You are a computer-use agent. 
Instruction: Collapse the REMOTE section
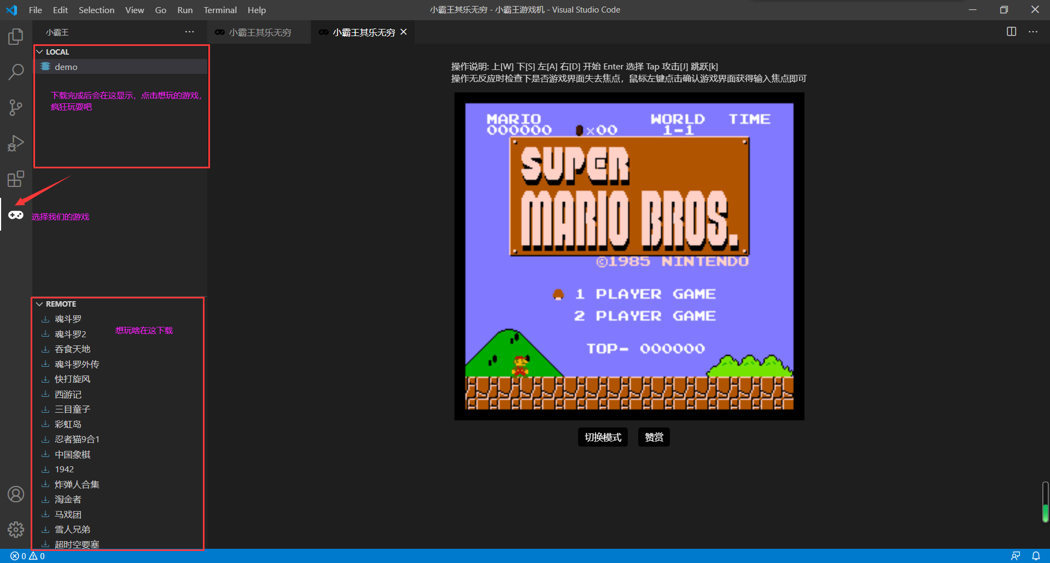pos(39,304)
